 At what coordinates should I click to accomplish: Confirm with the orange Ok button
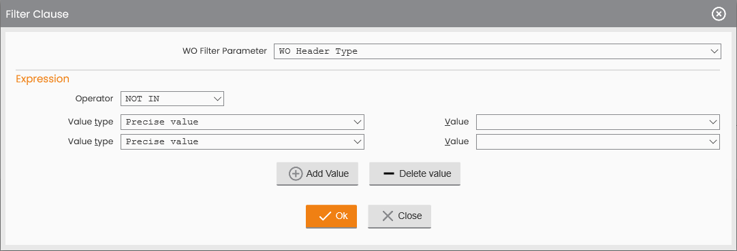[x=331, y=216]
